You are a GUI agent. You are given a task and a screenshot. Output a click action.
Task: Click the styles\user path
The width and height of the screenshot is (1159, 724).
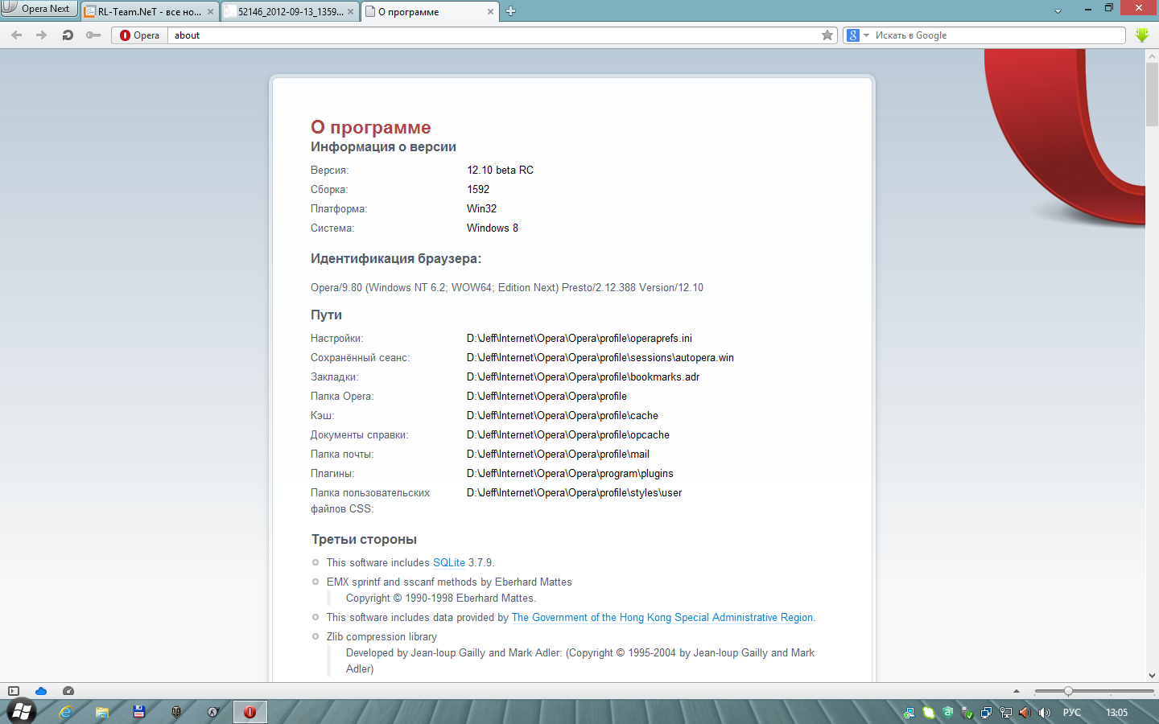[574, 493]
